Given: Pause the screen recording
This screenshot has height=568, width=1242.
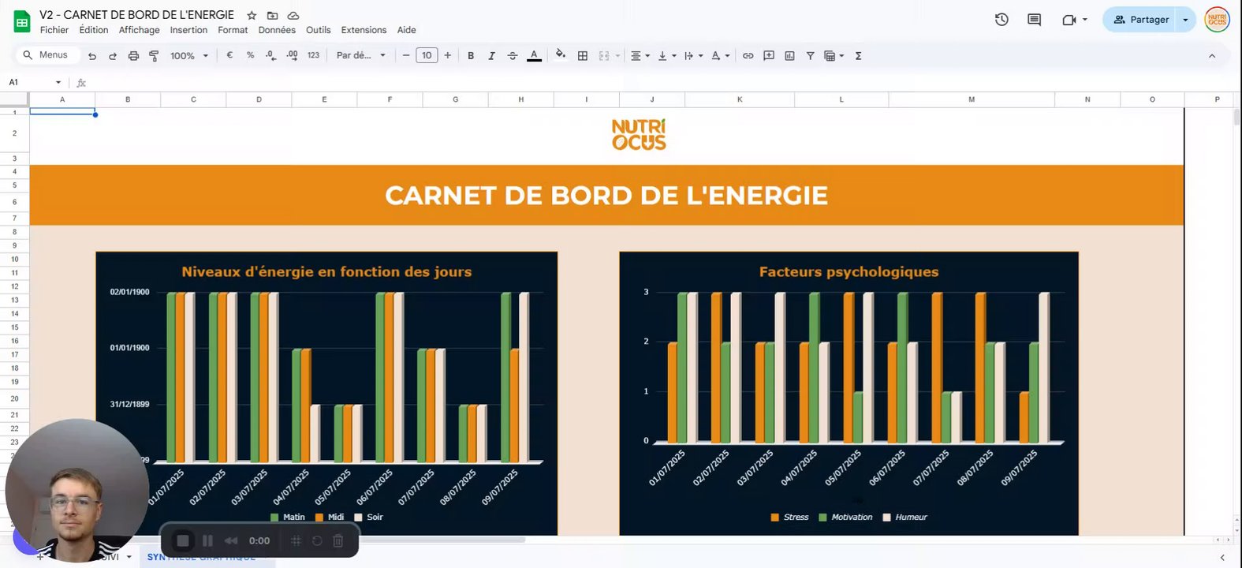Looking at the screenshot, I should click(207, 540).
